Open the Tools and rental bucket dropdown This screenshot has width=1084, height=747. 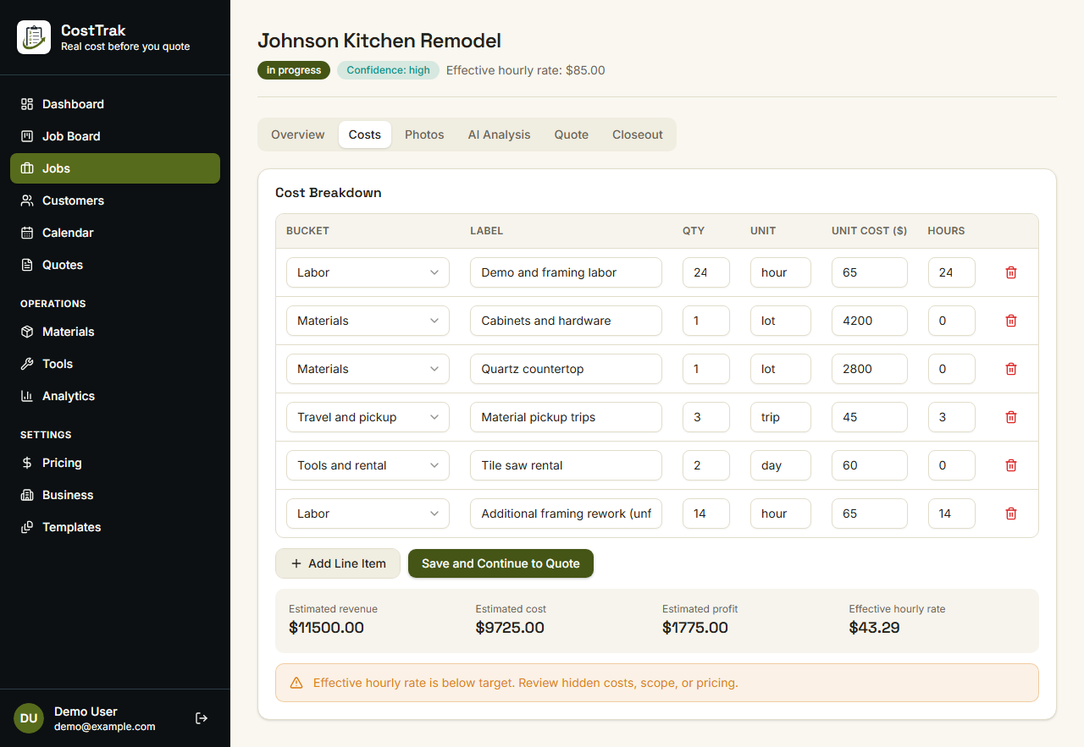coord(368,465)
